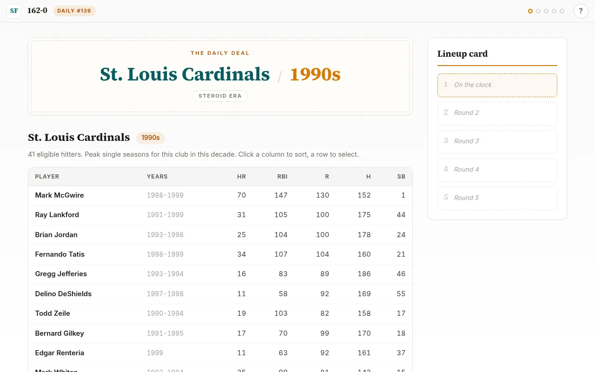This screenshot has width=595, height=372.
Task: Open the help question mark button
Action: [581, 11]
